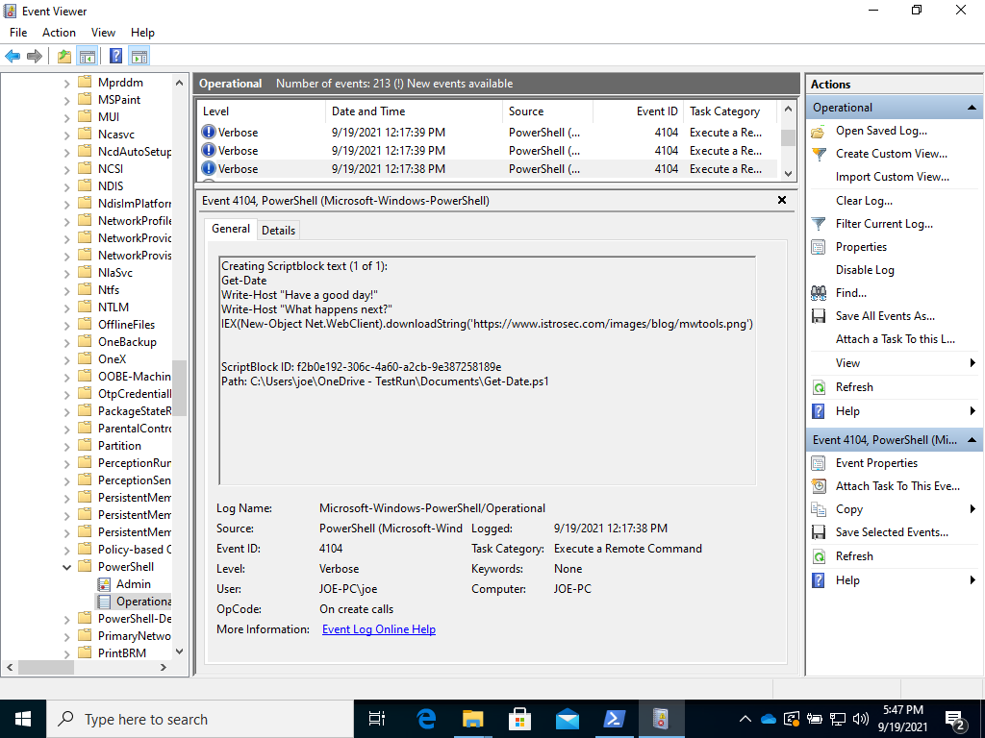Click the Forward arrow toolbar icon

pos(35,57)
